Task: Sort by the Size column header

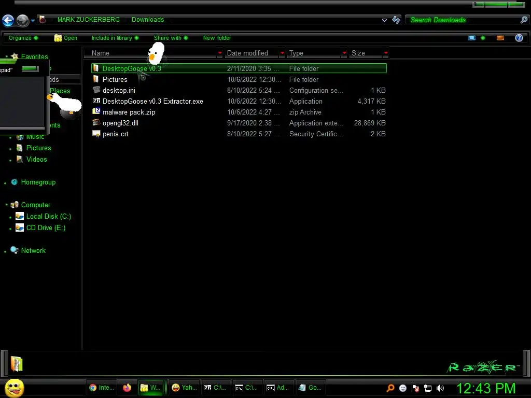Action: click(358, 53)
